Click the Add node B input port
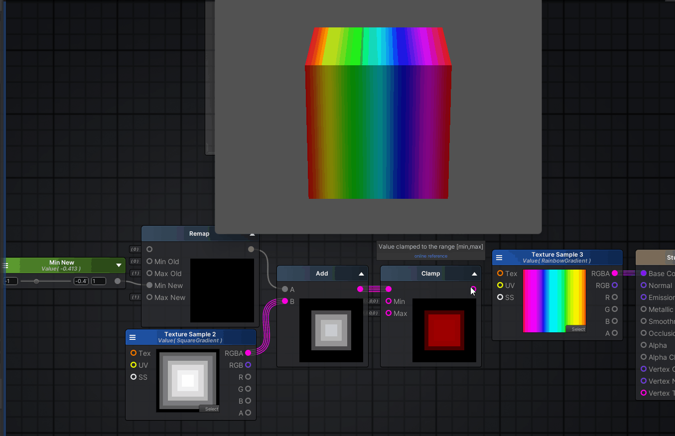This screenshot has height=436, width=675. (x=285, y=301)
